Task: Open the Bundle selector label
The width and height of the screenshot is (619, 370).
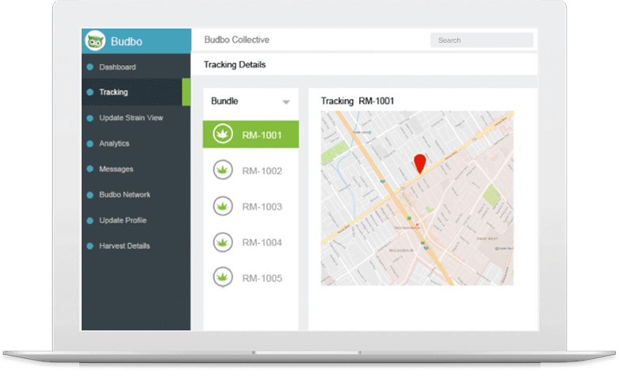Action: (224, 101)
